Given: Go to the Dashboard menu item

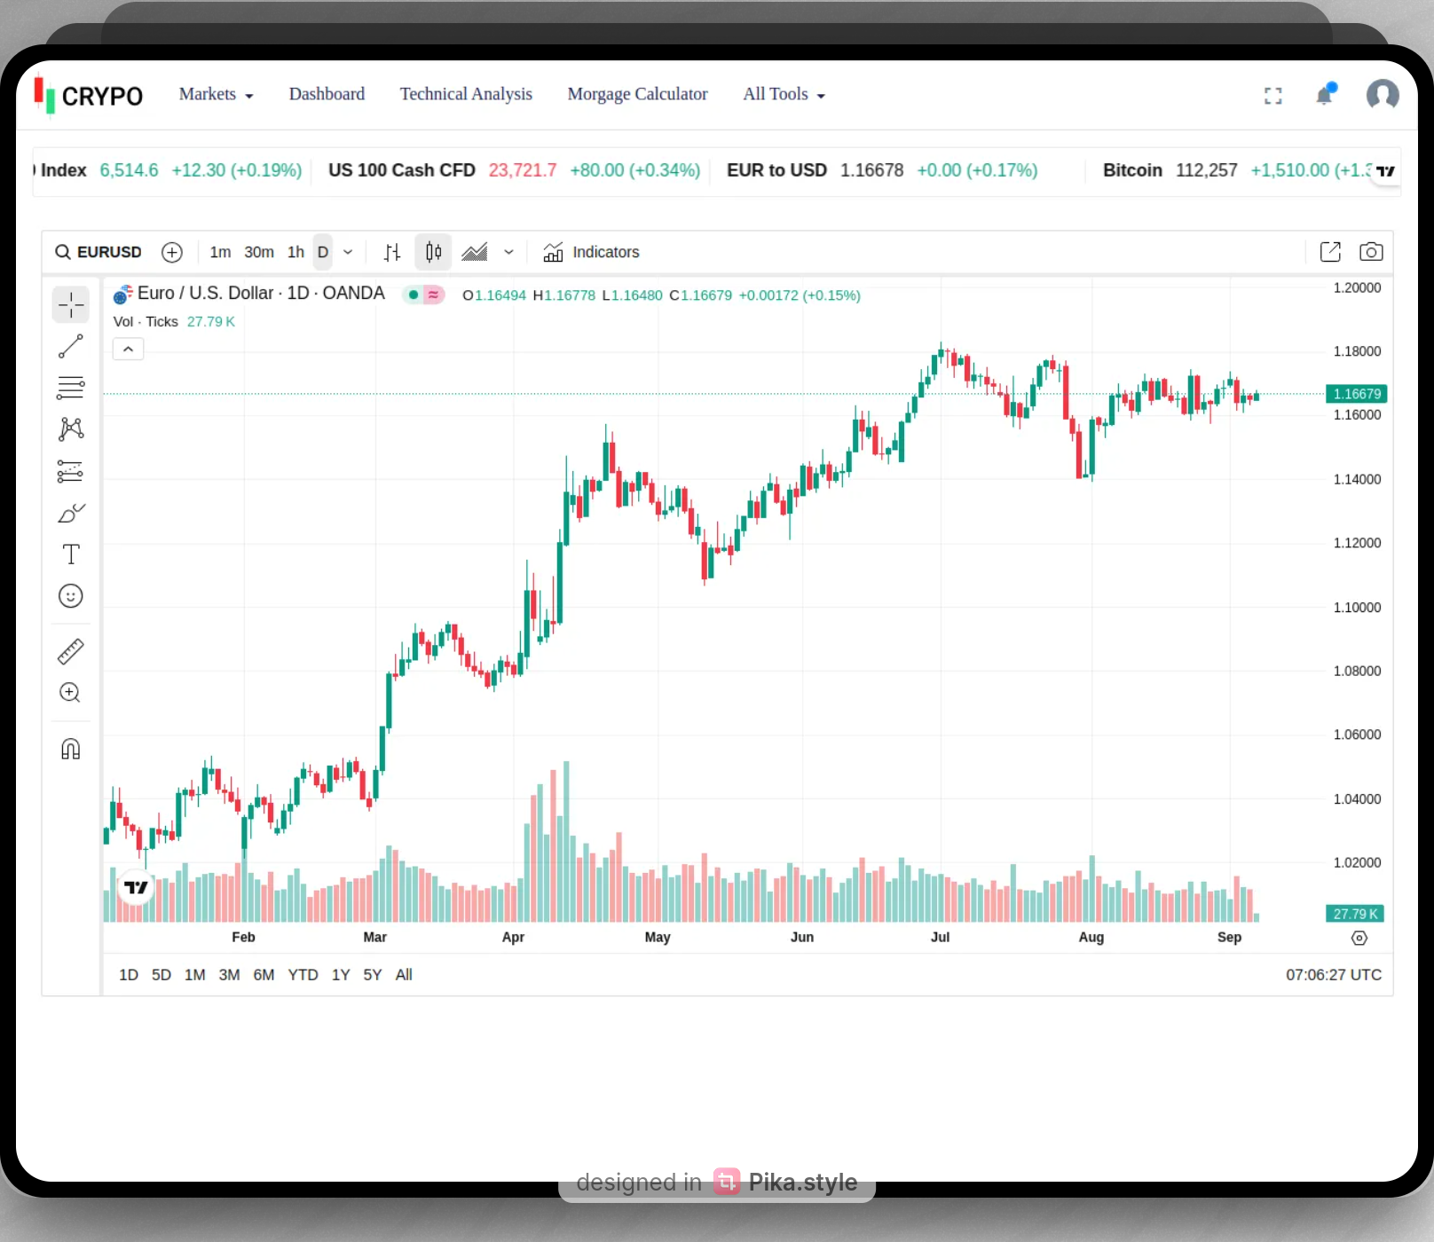Looking at the screenshot, I should (327, 94).
